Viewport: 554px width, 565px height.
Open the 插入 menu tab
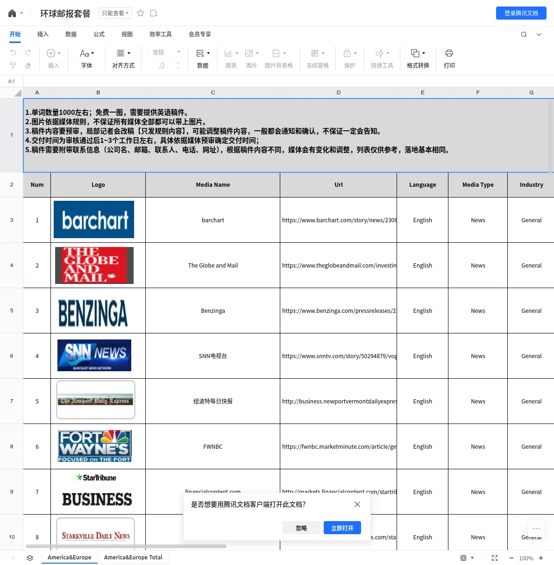pos(43,34)
